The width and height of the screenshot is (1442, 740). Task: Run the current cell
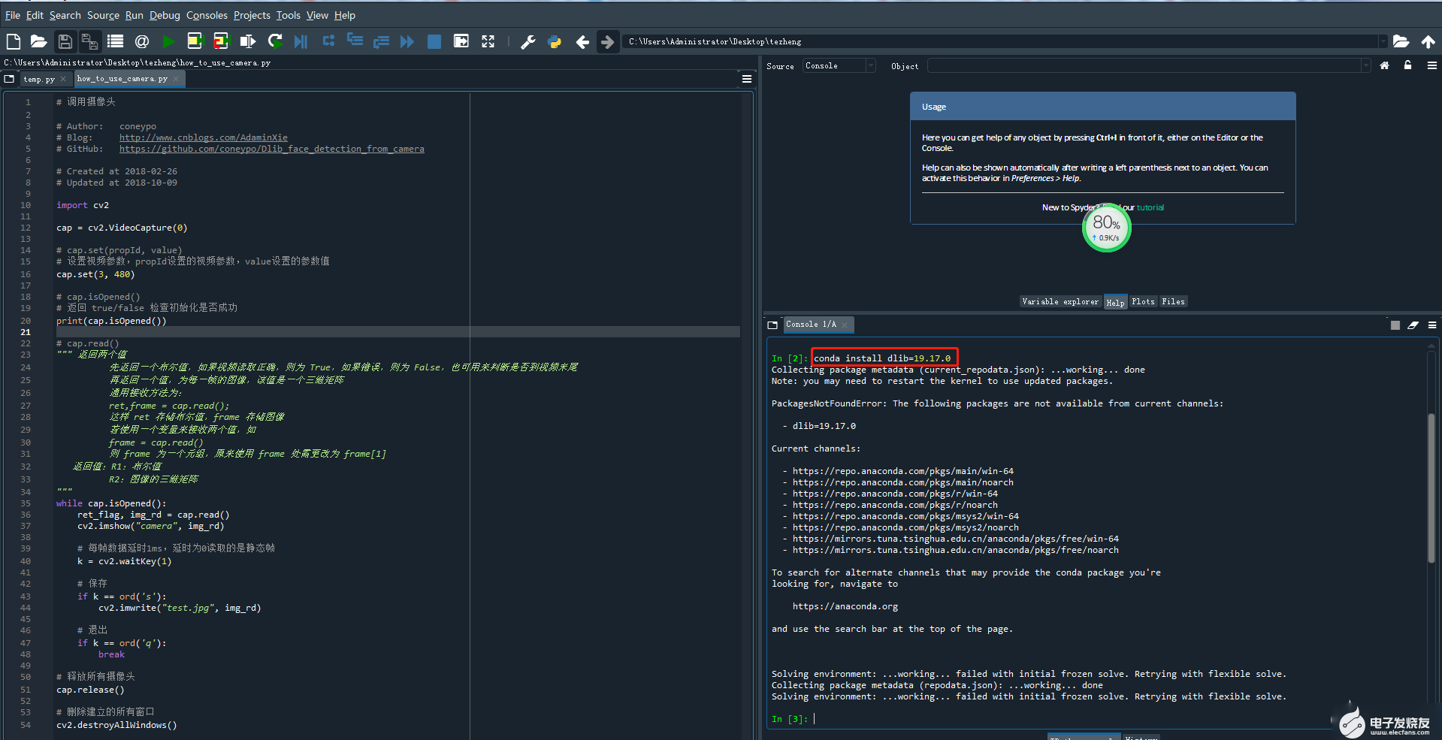[195, 41]
